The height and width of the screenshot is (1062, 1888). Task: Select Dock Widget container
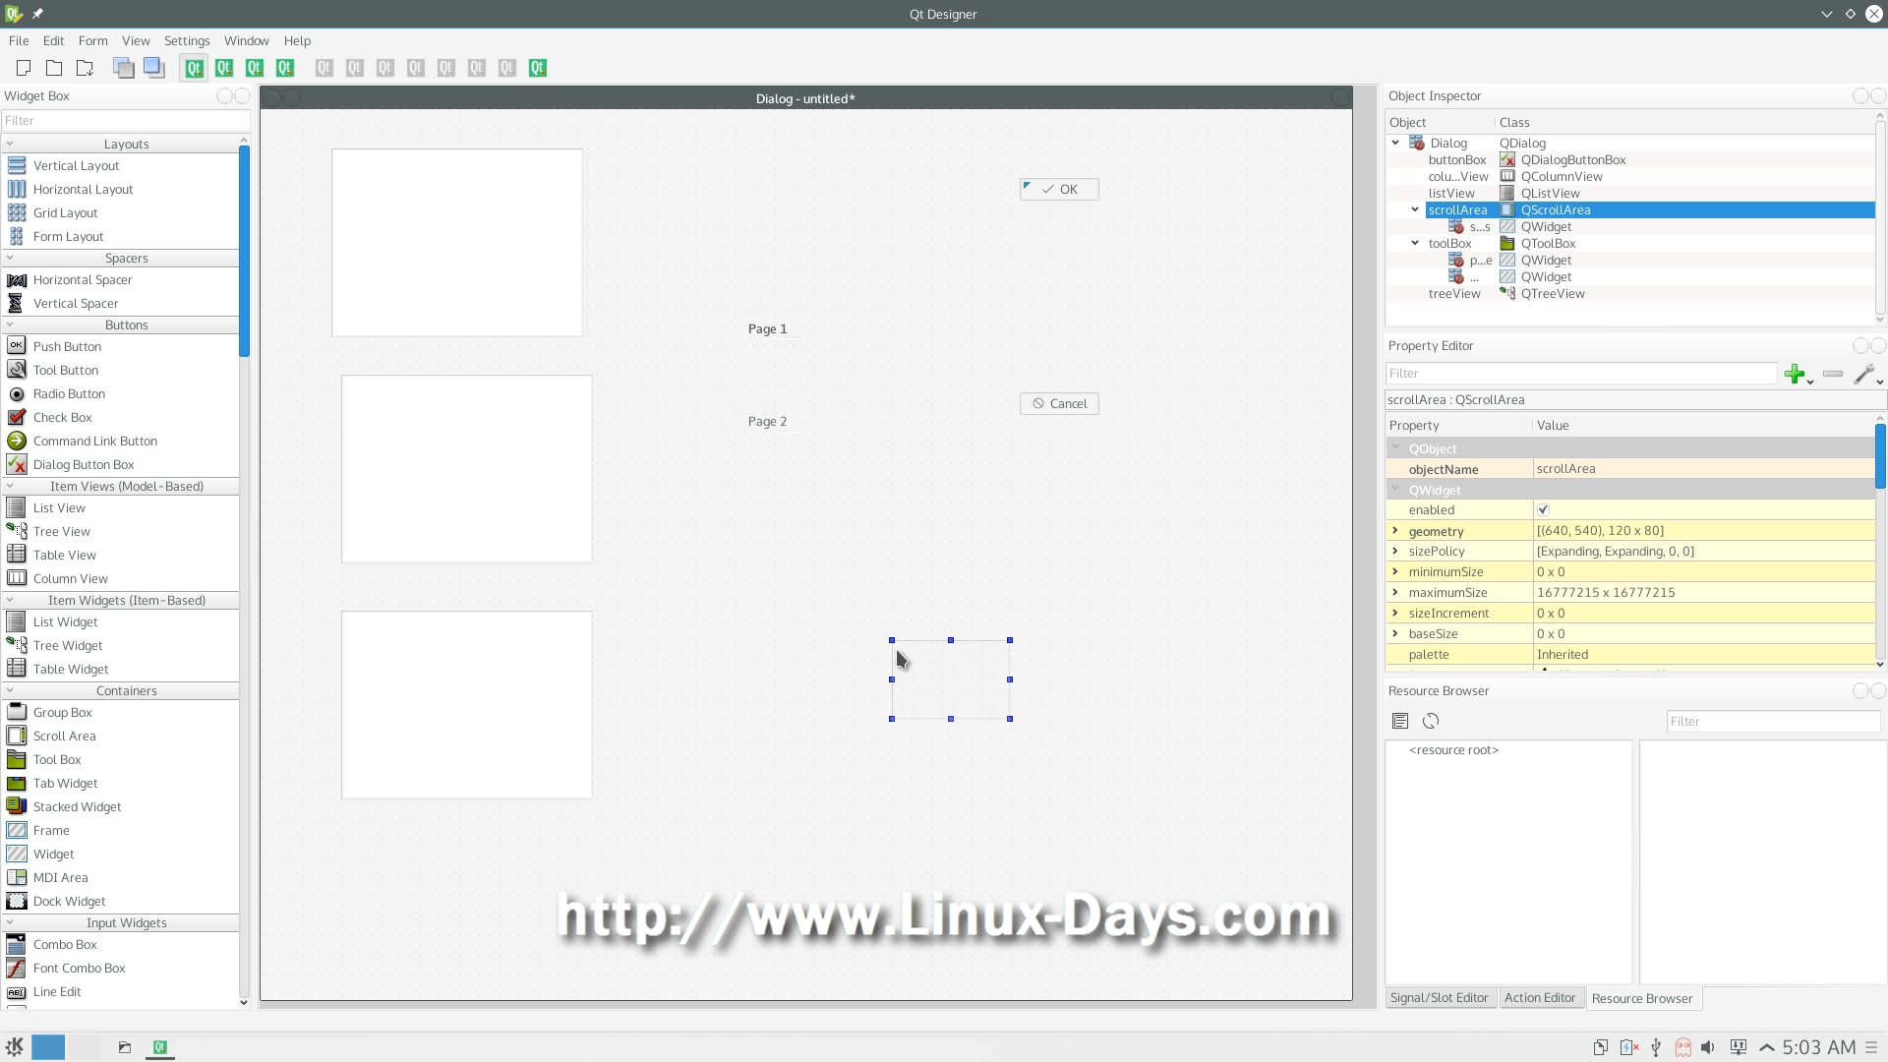[x=69, y=901]
